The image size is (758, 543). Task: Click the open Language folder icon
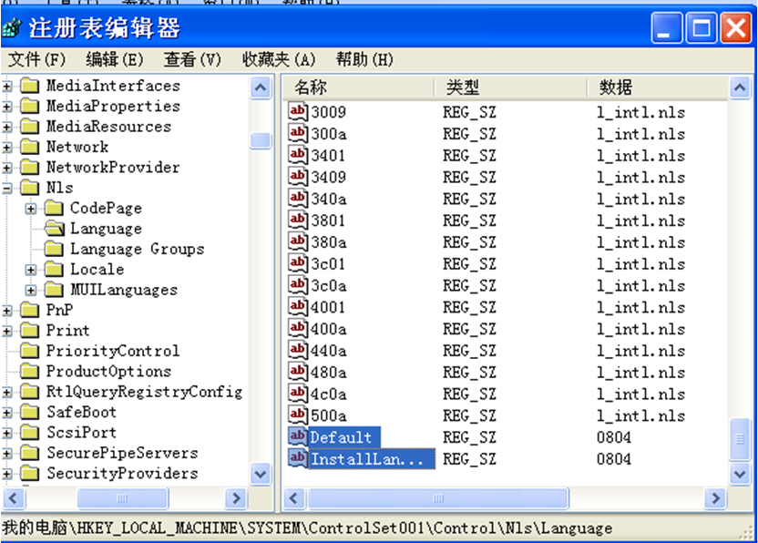55,229
